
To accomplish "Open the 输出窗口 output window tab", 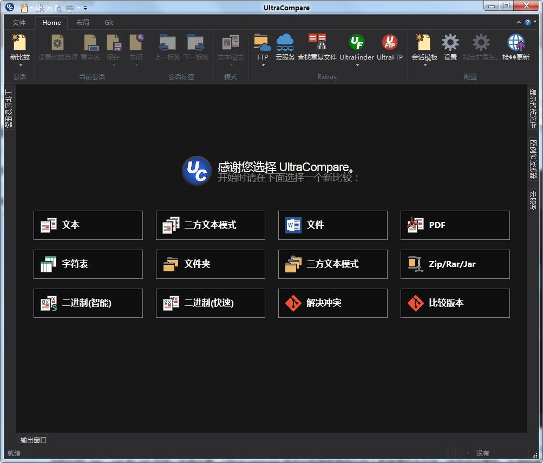I will pos(33,440).
